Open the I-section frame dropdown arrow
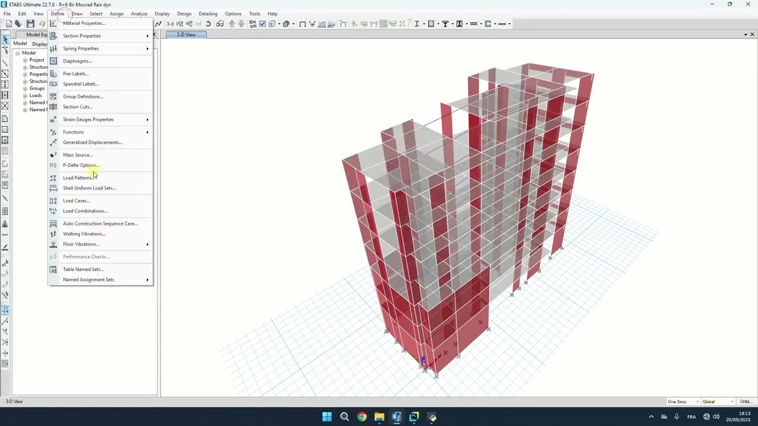Viewport: 758px width, 426px height. click(x=423, y=24)
